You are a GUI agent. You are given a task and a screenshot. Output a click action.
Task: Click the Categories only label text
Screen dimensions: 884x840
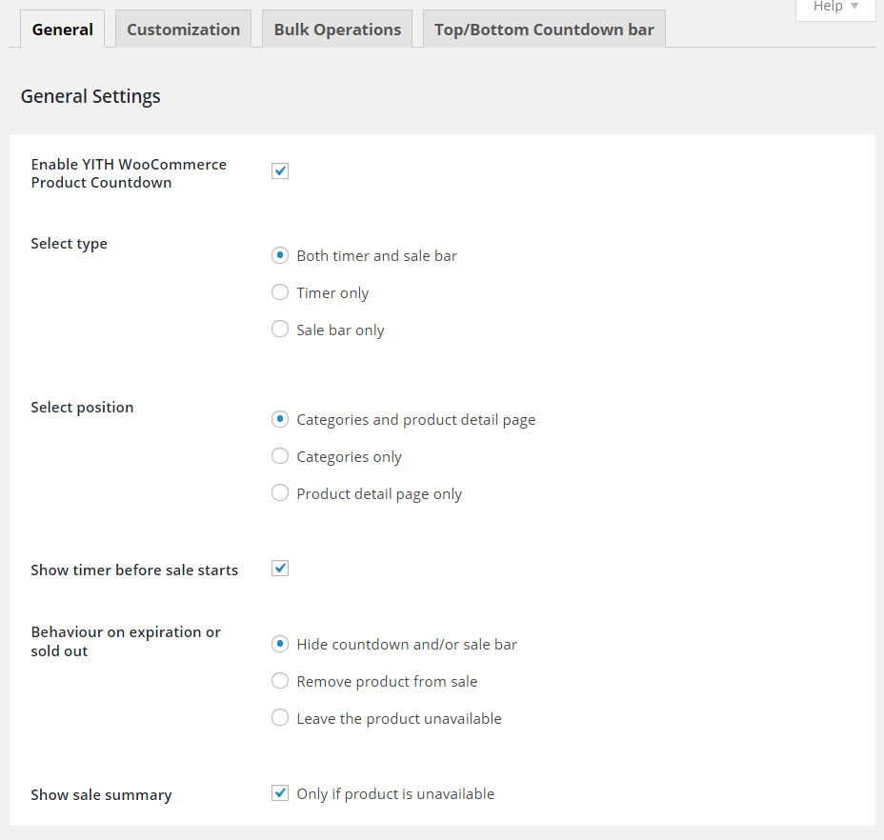point(349,457)
